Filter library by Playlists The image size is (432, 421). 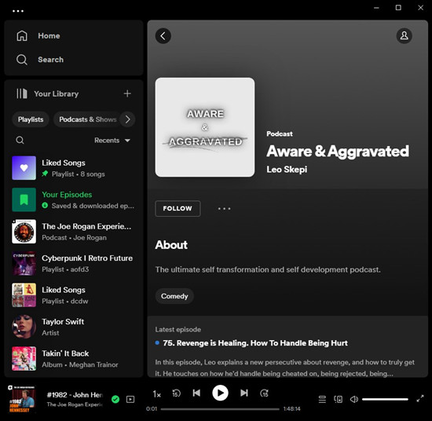[x=31, y=119]
